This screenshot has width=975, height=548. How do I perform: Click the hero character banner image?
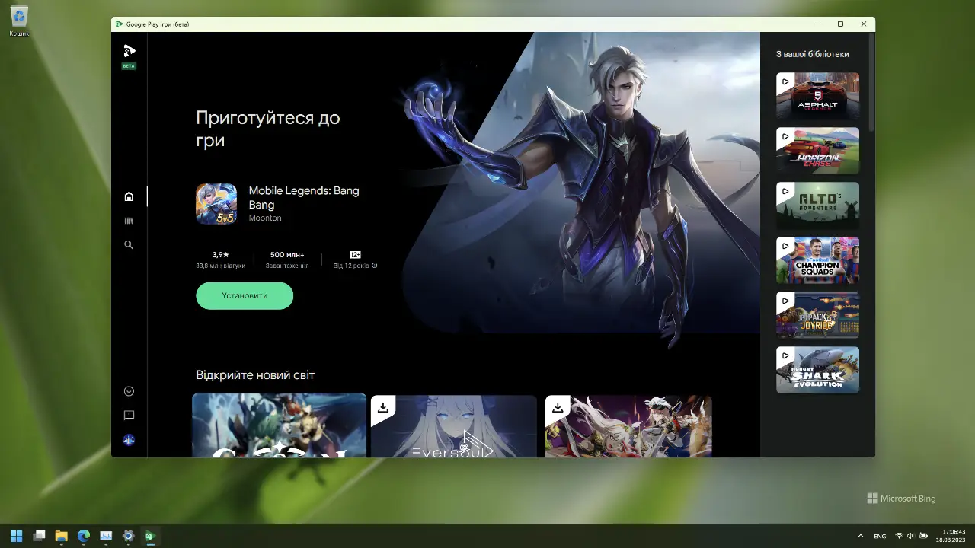click(x=579, y=190)
